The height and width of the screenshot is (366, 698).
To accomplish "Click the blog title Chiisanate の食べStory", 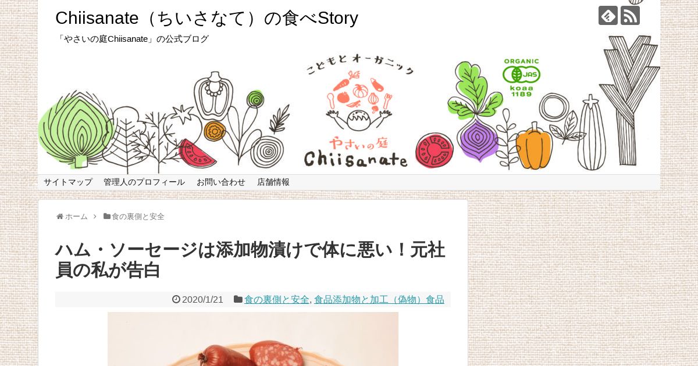I will click(x=206, y=18).
